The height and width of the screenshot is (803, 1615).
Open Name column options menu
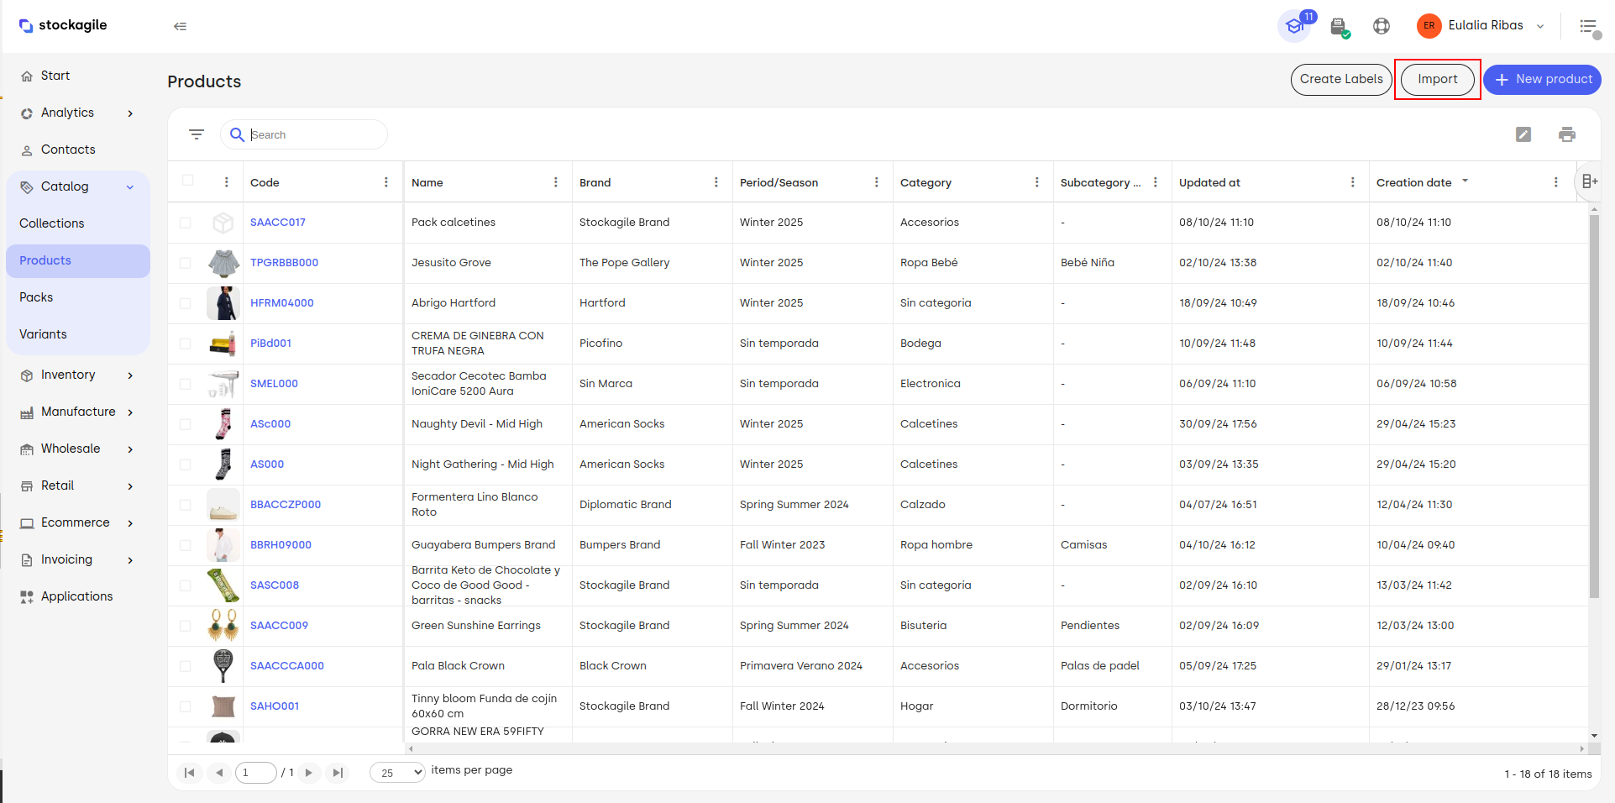pyautogui.click(x=556, y=182)
